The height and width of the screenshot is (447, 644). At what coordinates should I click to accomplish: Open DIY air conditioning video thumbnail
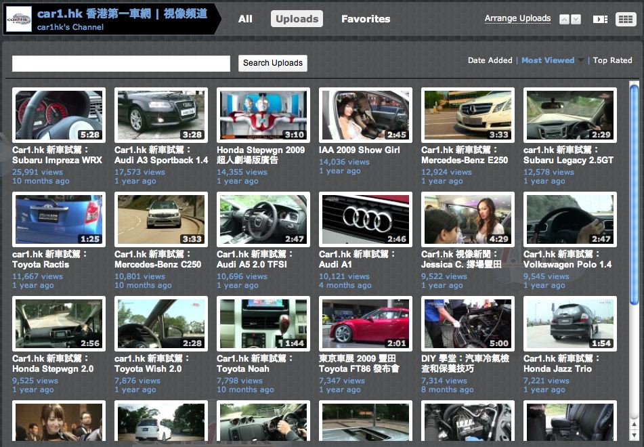[468, 324]
